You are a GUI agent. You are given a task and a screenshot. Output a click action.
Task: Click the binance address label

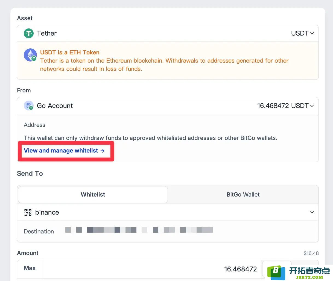[47, 212]
